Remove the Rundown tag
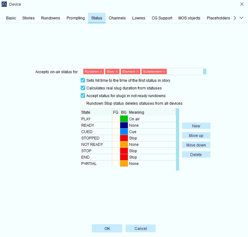The image size is (248, 237). tap(101, 72)
